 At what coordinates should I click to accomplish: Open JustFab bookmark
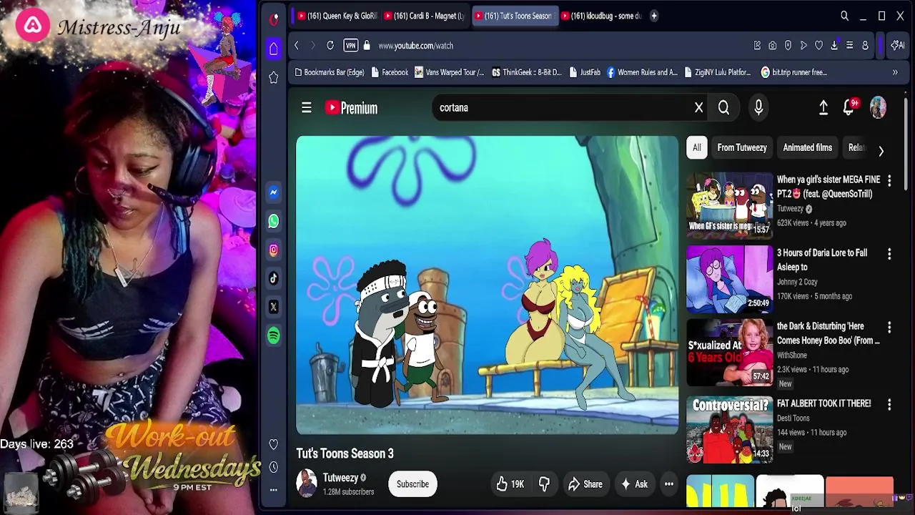(585, 72)
